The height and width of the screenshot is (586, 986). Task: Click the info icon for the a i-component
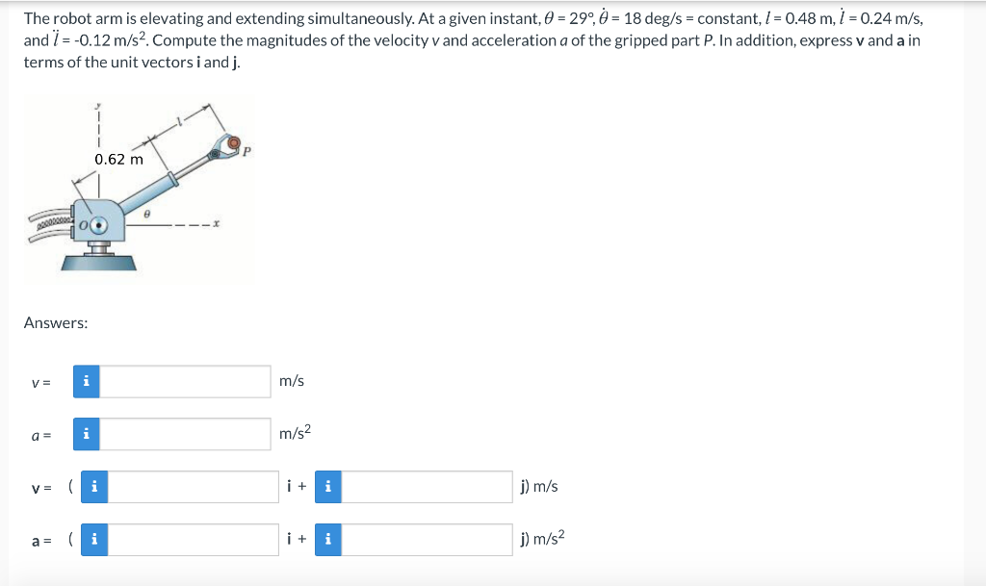(93, 540)
